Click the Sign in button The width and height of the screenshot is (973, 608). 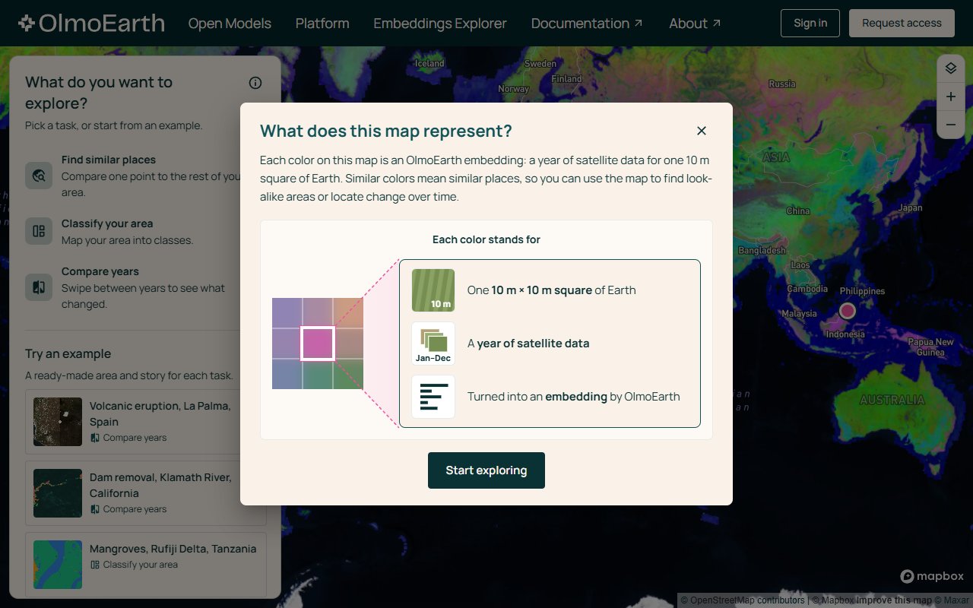click(810, 23)
